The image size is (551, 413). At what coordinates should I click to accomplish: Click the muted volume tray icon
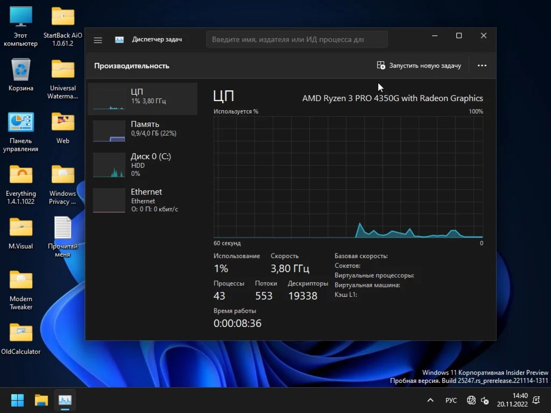[x=485, y=401]
